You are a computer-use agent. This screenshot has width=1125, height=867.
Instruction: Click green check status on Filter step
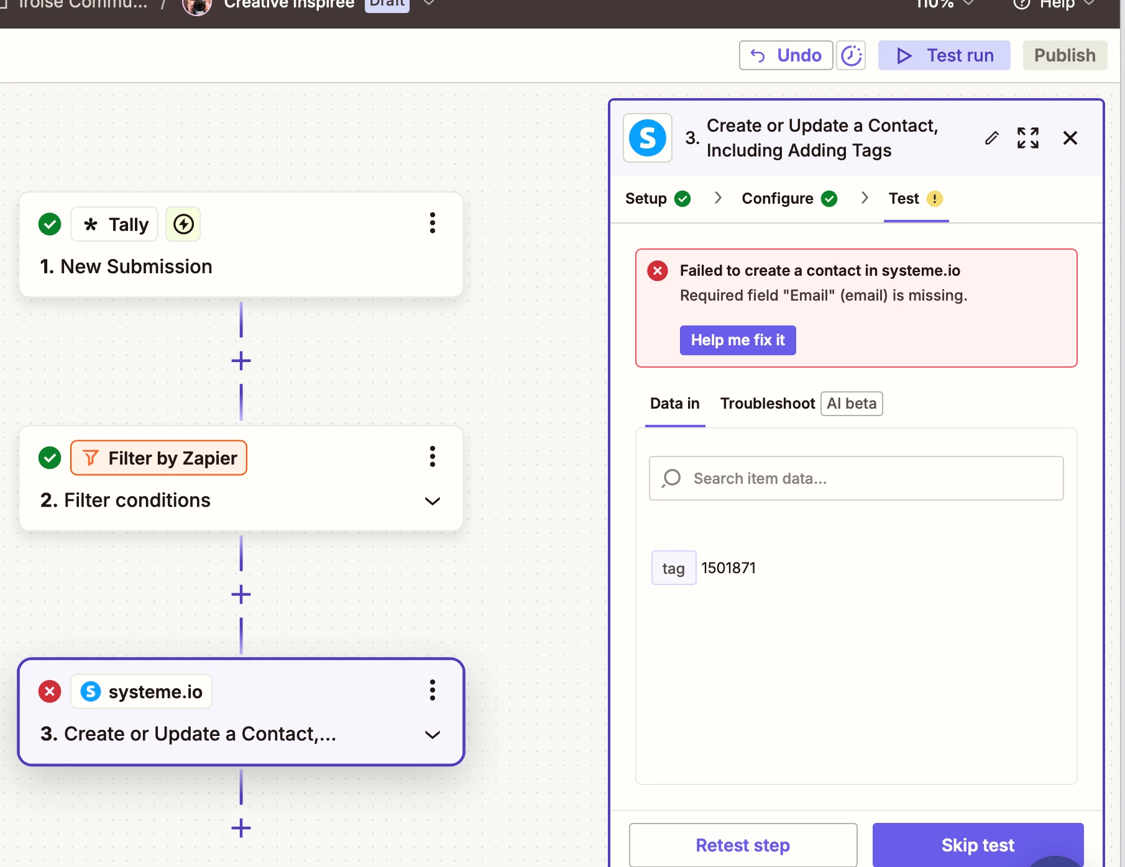click(50, 458)
